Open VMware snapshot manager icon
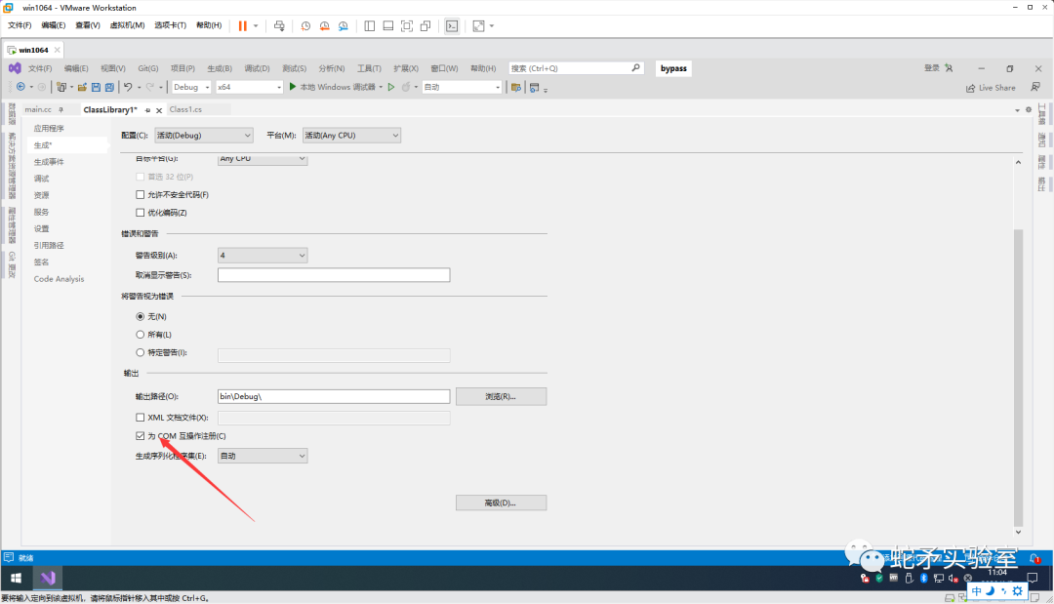The height and width of the screenshot is (604, 1054). click(344, 25)
